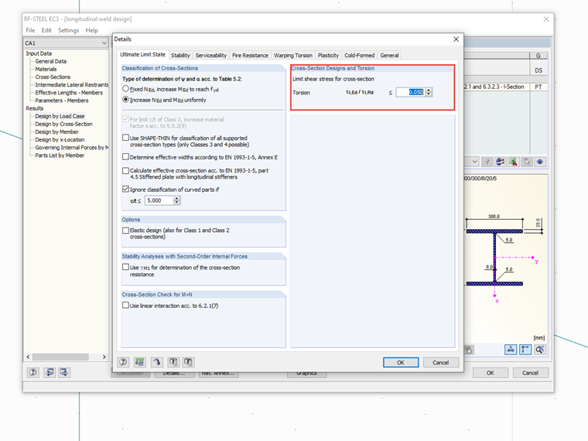Click the Excel export icon
The height and width of the screenshot is (441, 588).
[513, 162]
